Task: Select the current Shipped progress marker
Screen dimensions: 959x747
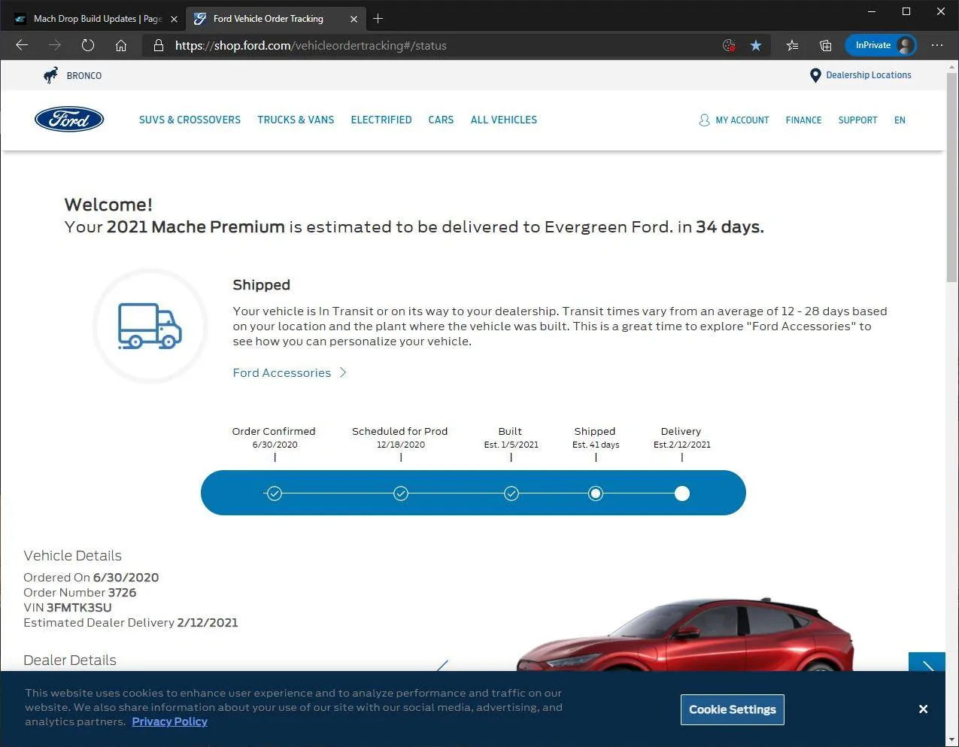Action: (x=596, y=493)
